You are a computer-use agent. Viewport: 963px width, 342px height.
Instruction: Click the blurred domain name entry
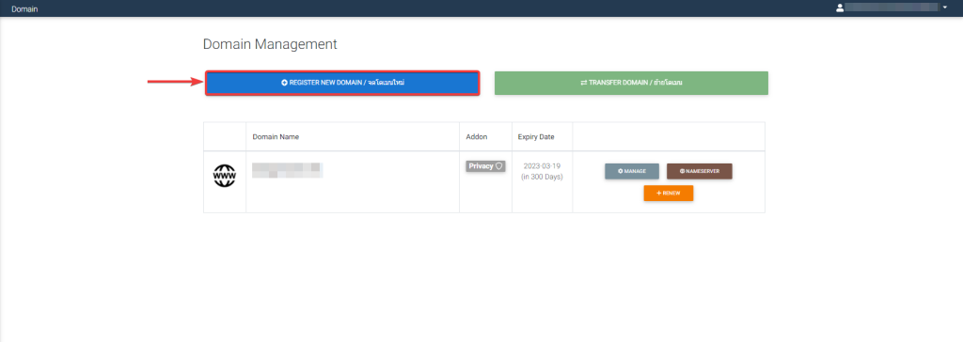[288, 170]
